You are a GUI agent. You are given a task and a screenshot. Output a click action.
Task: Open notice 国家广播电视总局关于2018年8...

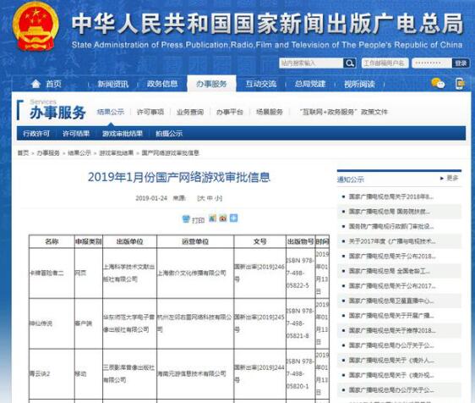(x=391, y=196)
